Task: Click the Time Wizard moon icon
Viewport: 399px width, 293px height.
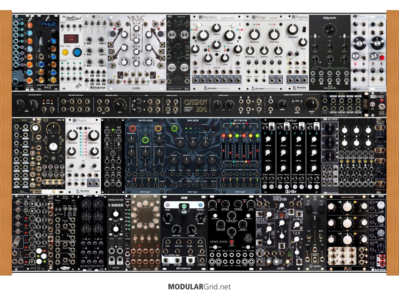Action: tap(94, 17)
